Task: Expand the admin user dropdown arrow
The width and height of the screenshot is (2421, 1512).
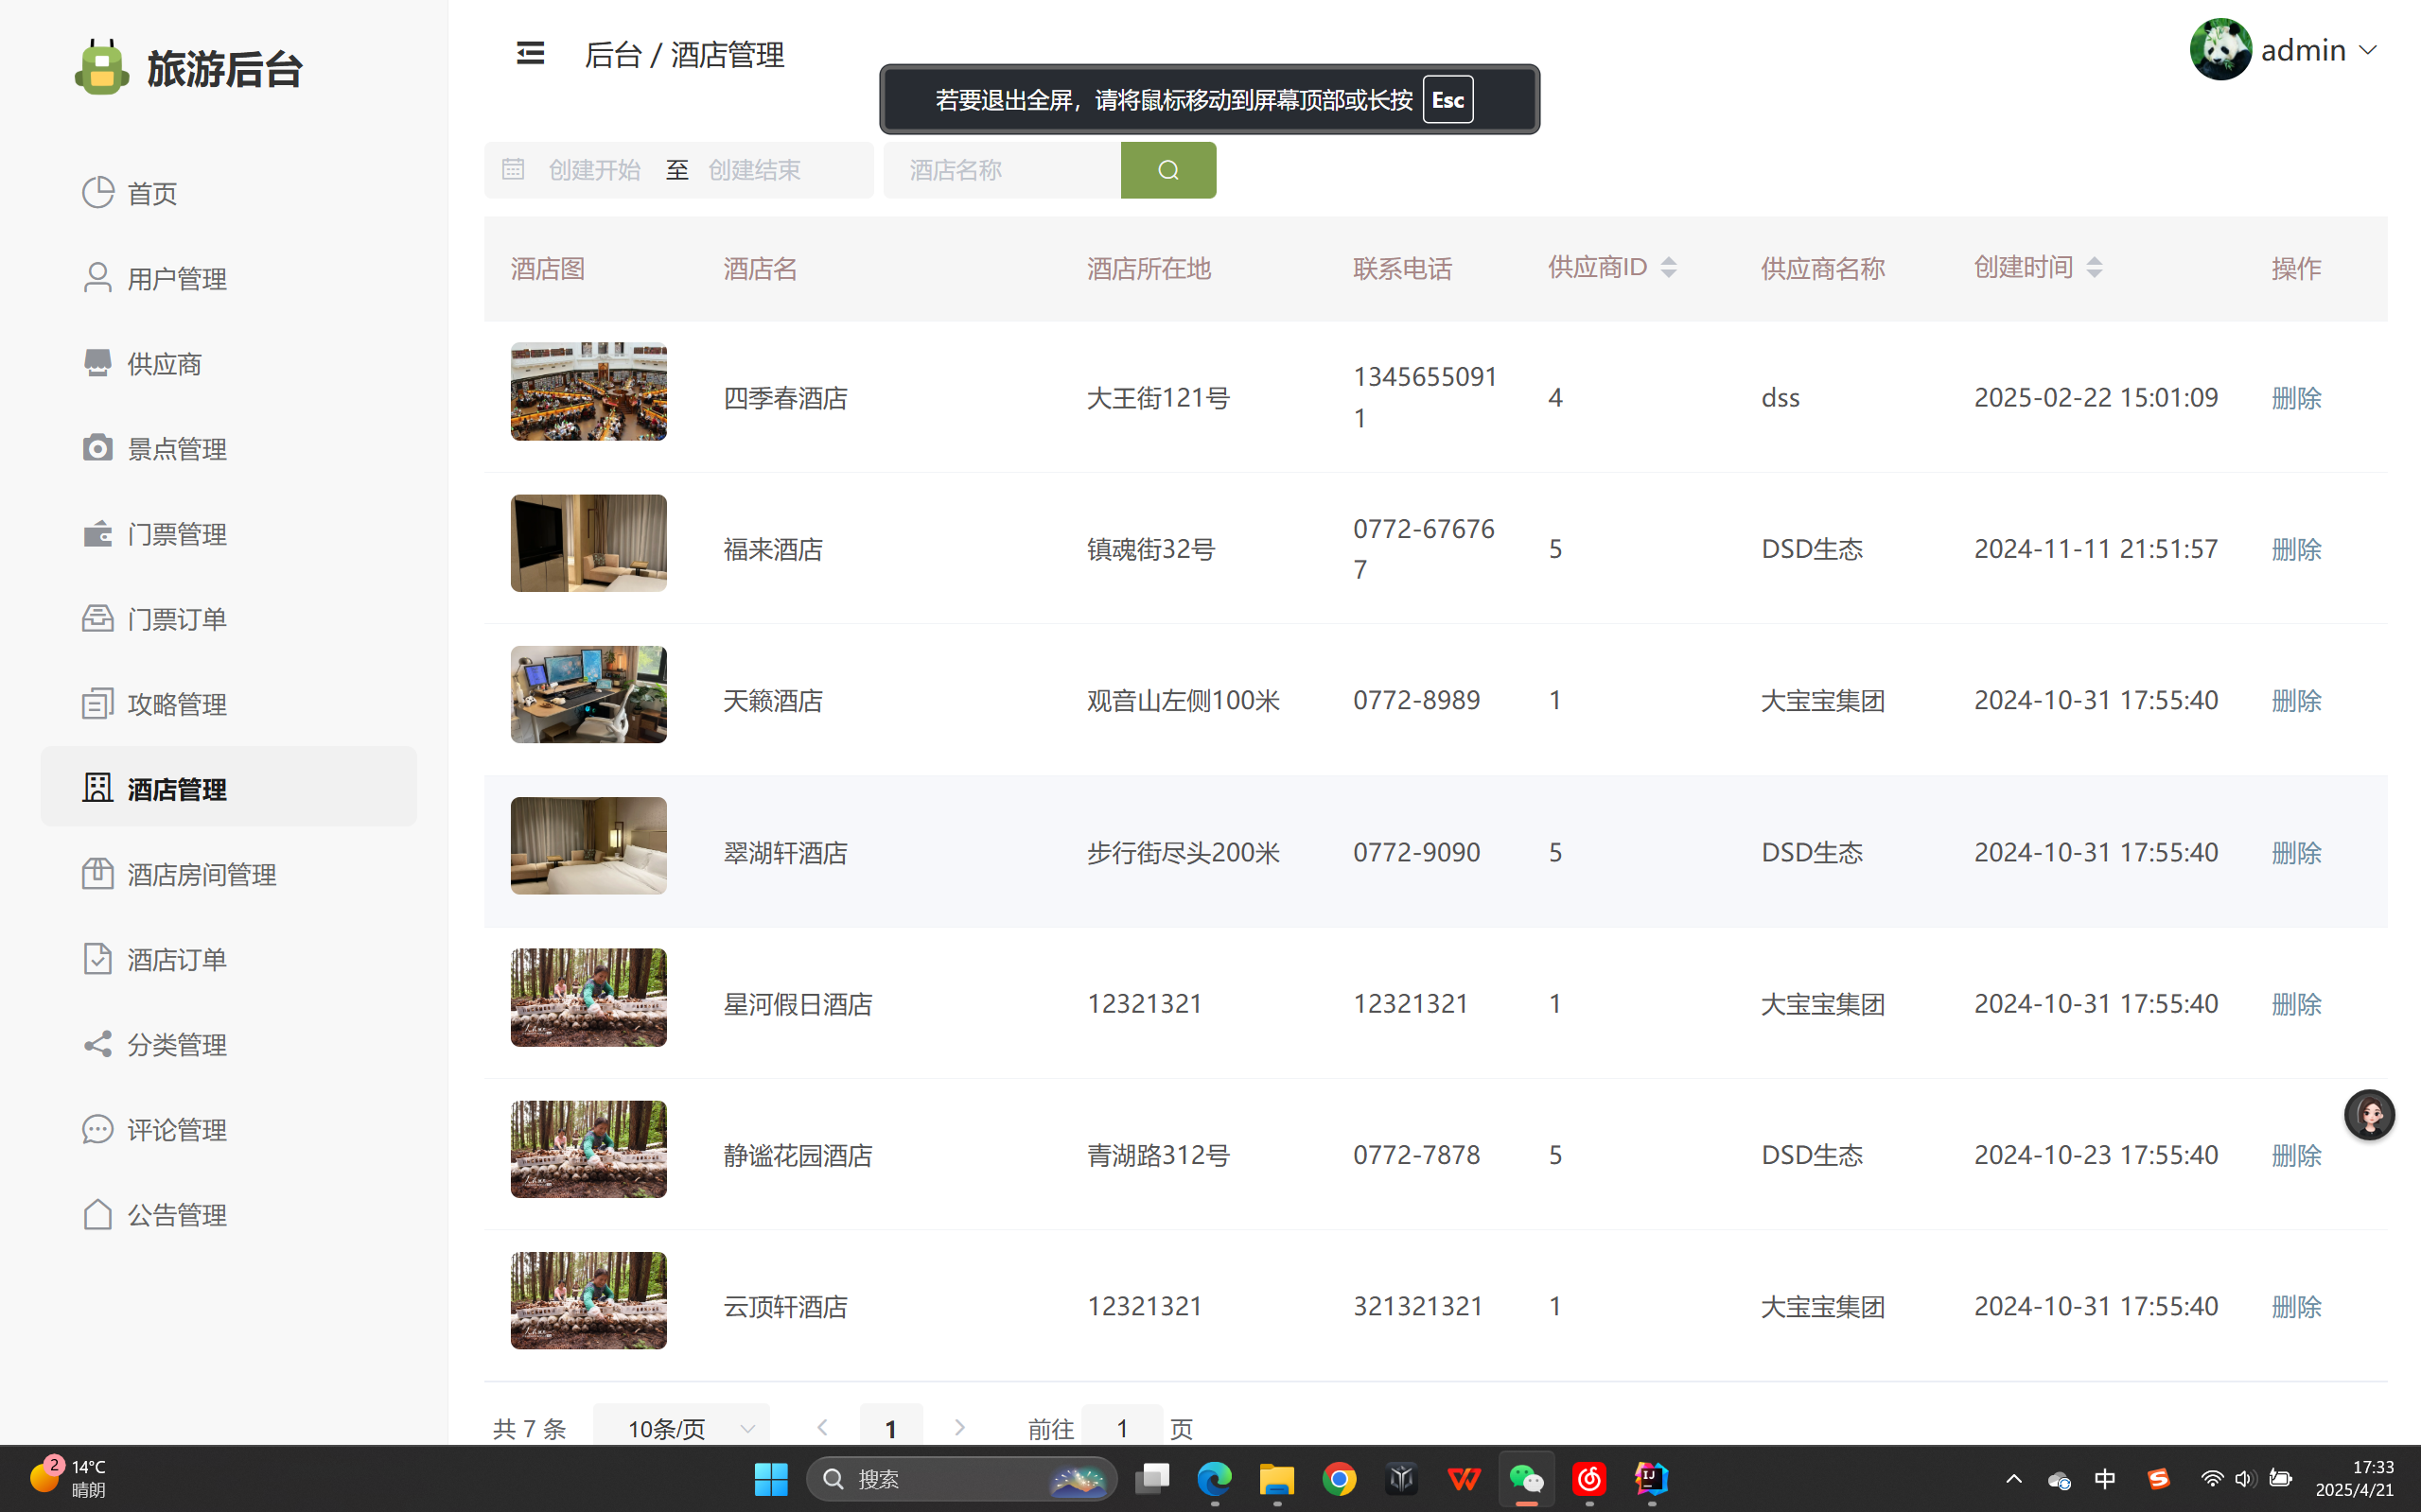Action: pos(2368,50)
